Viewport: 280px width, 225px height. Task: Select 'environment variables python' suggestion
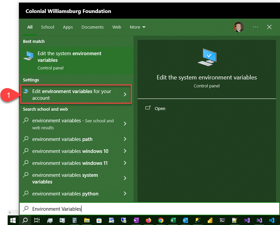tap(65, 194)
